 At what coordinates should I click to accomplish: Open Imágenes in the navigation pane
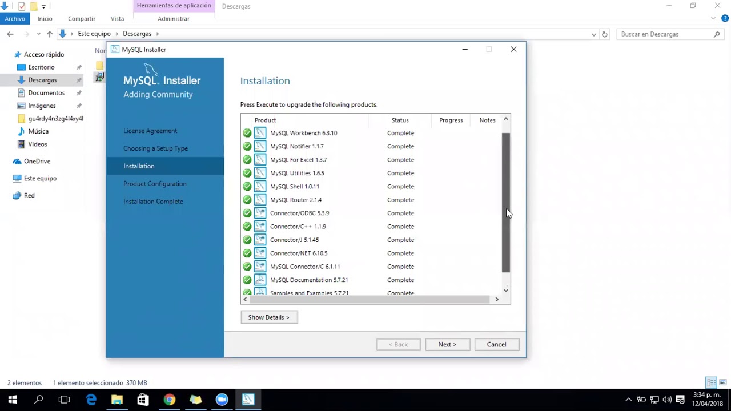(42, 106)
